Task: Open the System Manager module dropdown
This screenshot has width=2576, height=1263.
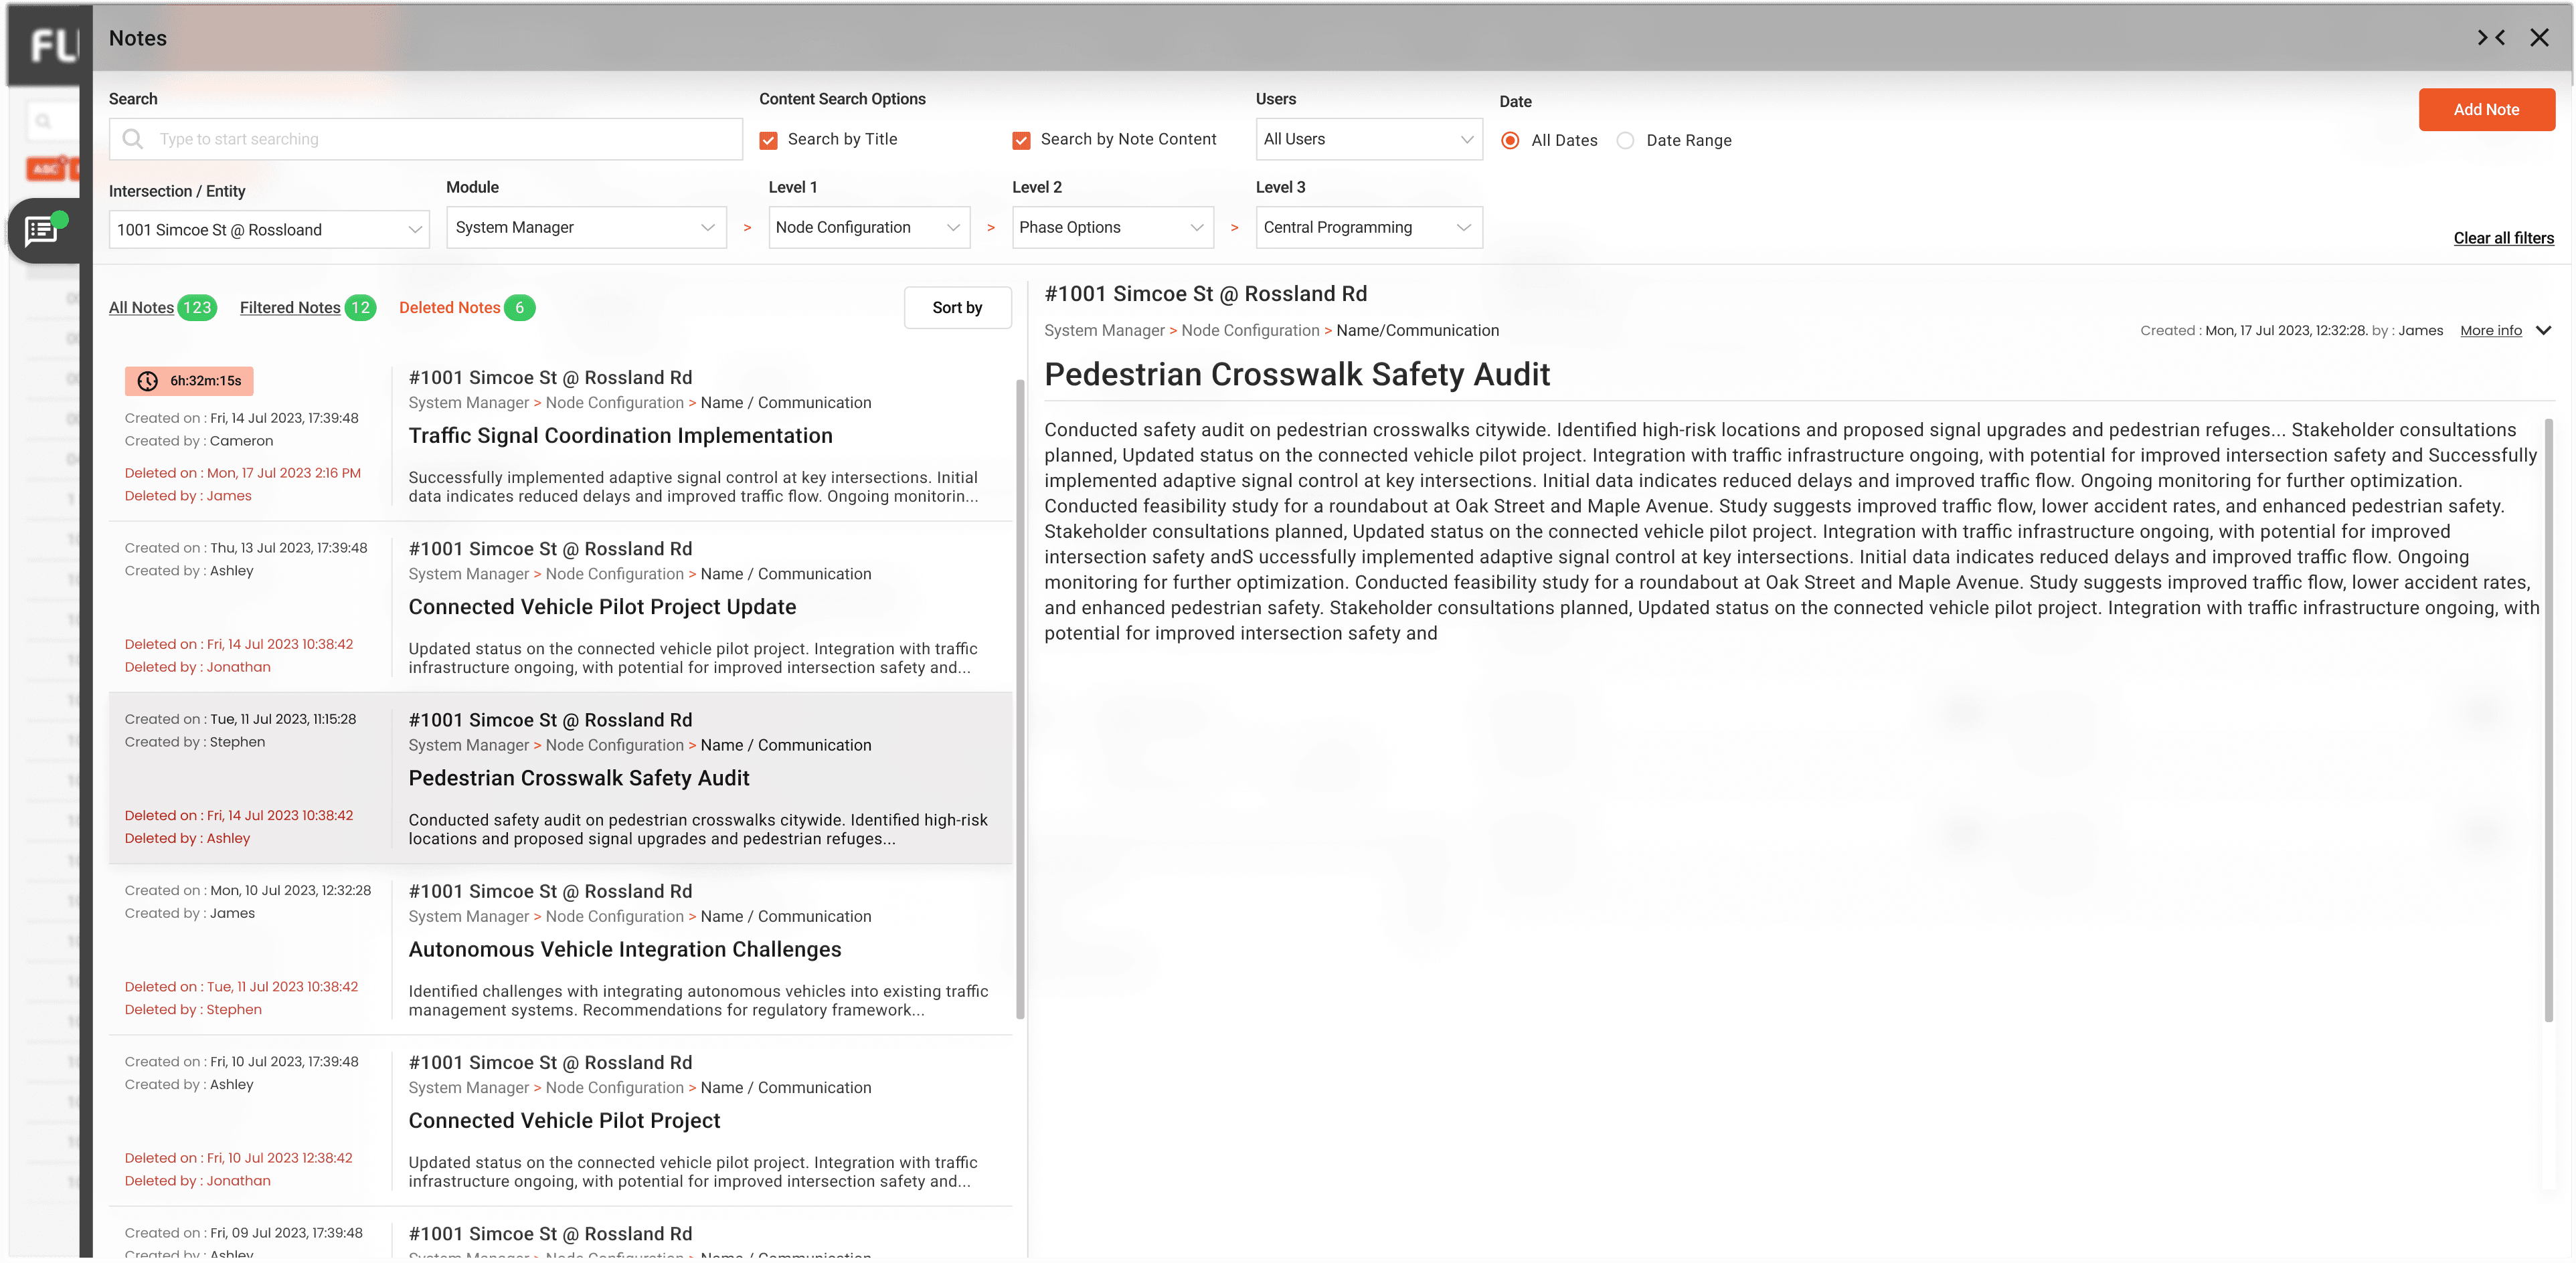Action: (x=585, y=228)
